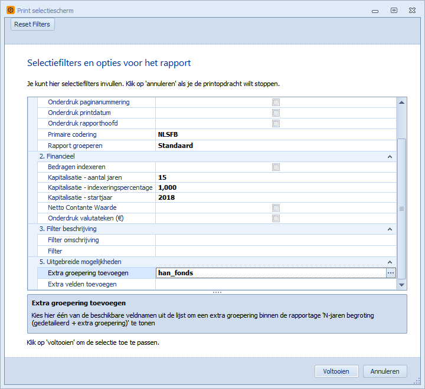425x389 pixels.
Task: Select the Primaire codering row label
Action: 72,134
